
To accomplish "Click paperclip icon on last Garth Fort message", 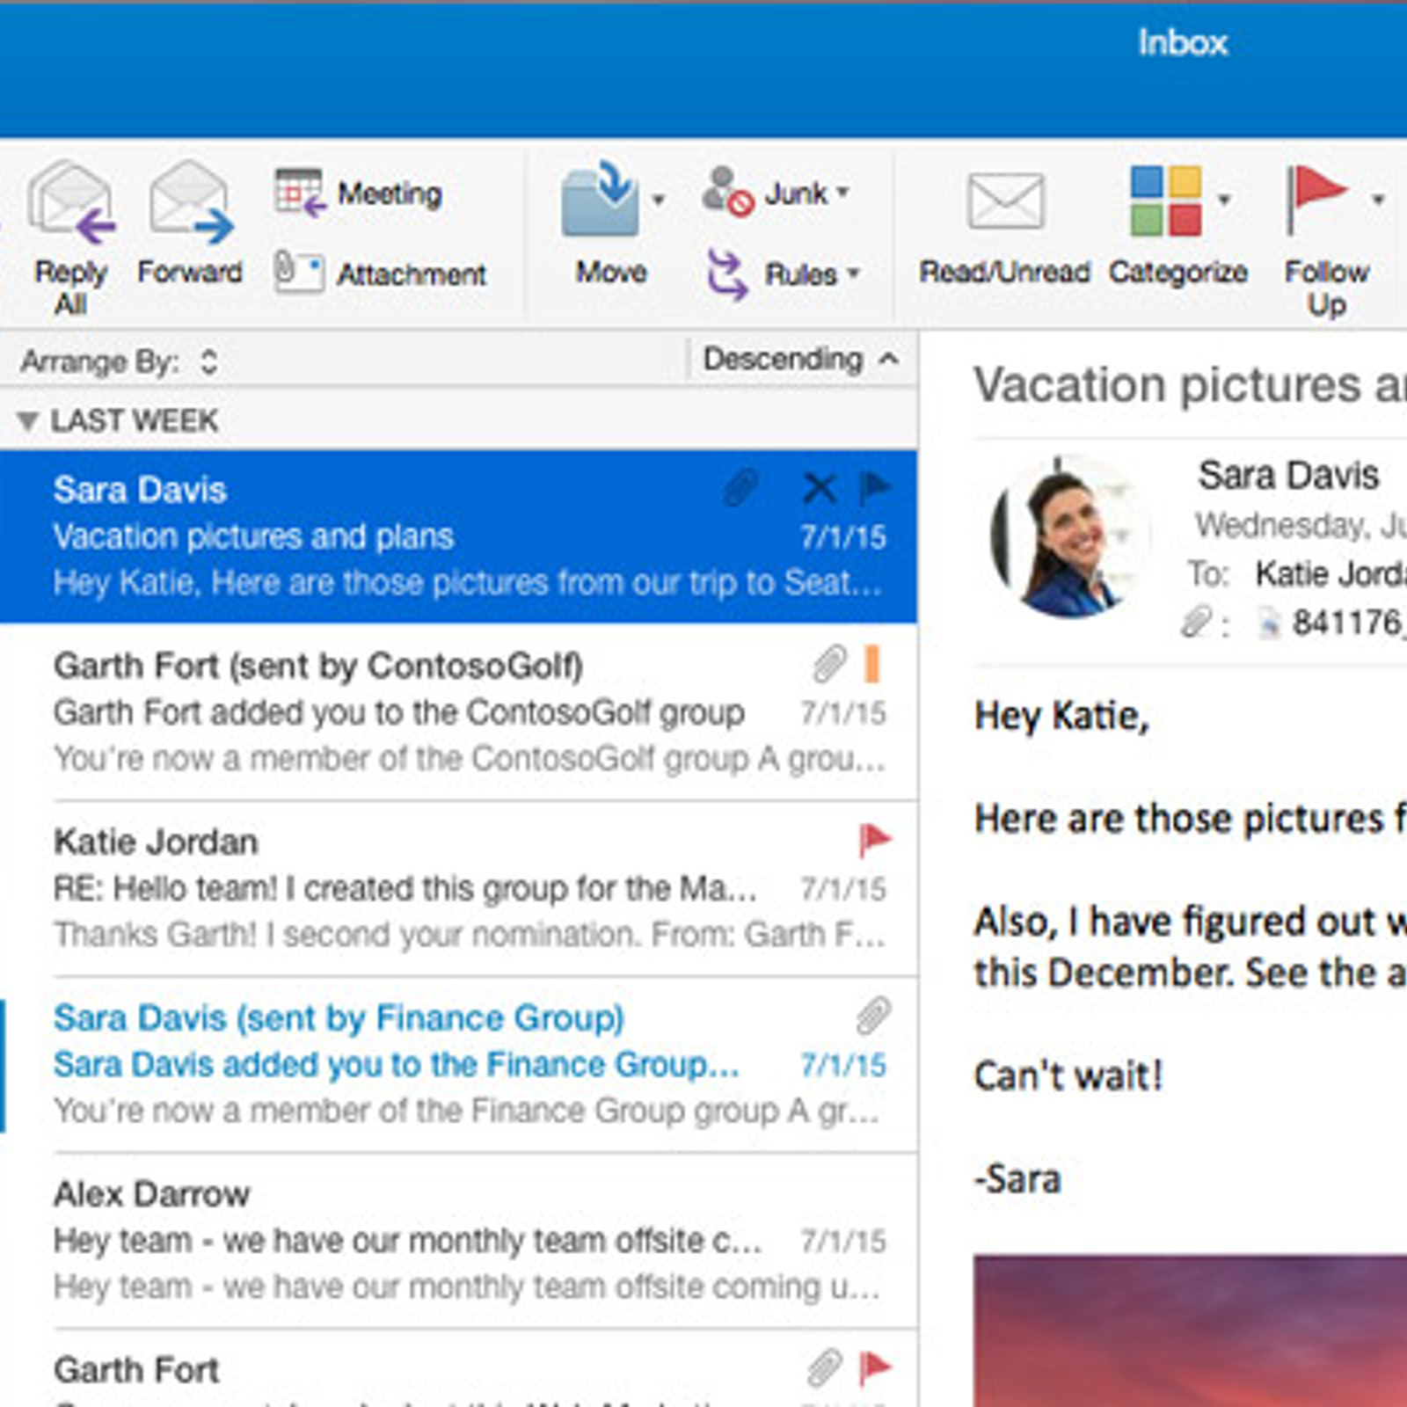I will click(x=825, y=1367).
